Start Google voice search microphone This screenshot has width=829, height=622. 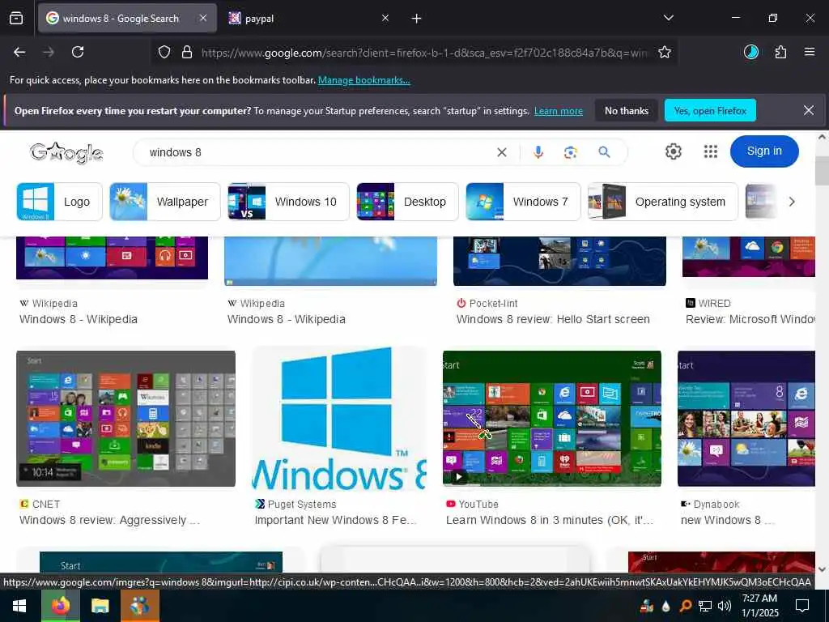pos(538,152)
